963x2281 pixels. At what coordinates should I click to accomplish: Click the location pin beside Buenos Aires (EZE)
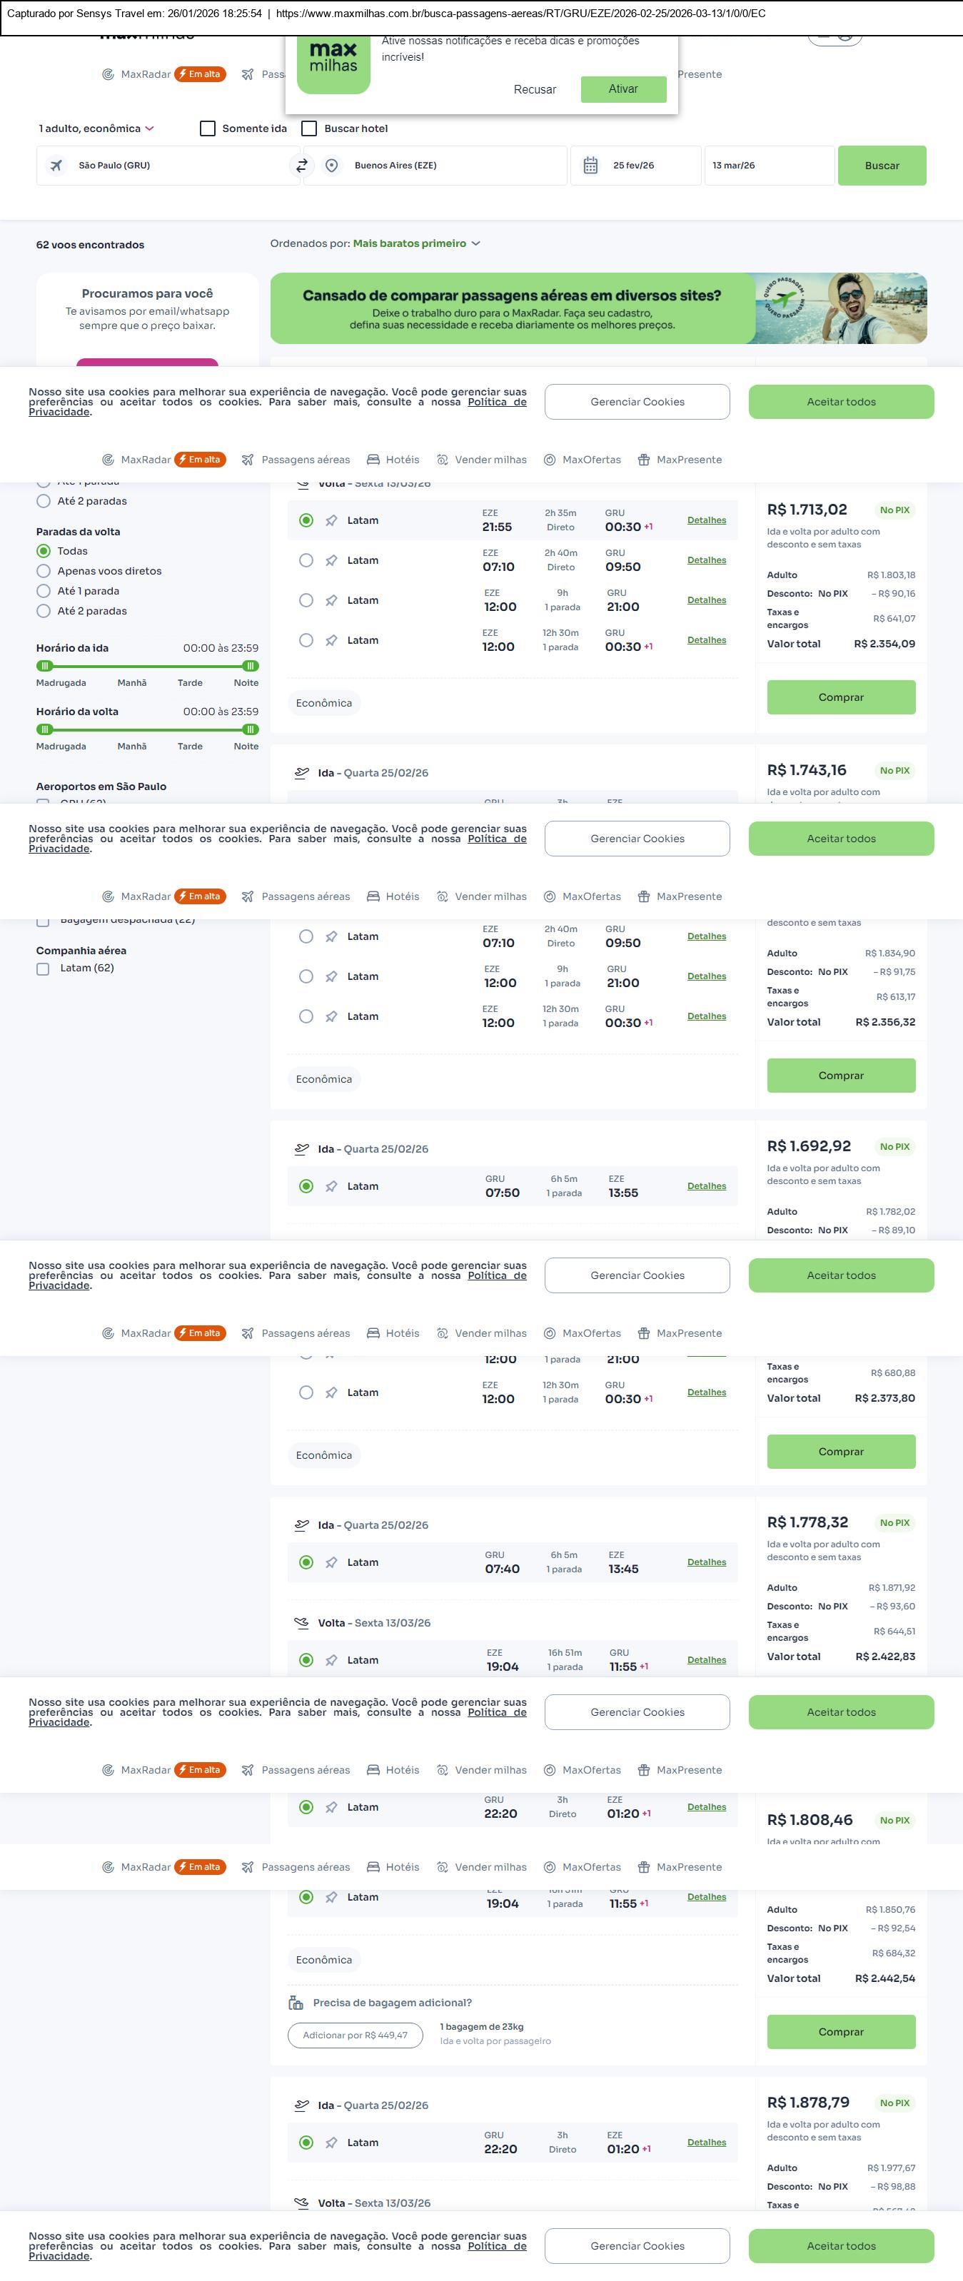click(331, 166)
